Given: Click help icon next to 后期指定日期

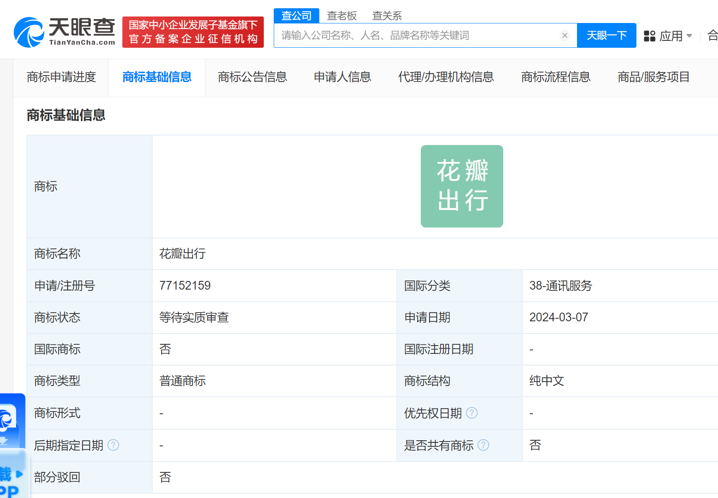Looking at the screenshot, I should (113, 445).
